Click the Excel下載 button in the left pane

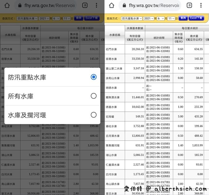pyautogui.click(x=92, y=18)
